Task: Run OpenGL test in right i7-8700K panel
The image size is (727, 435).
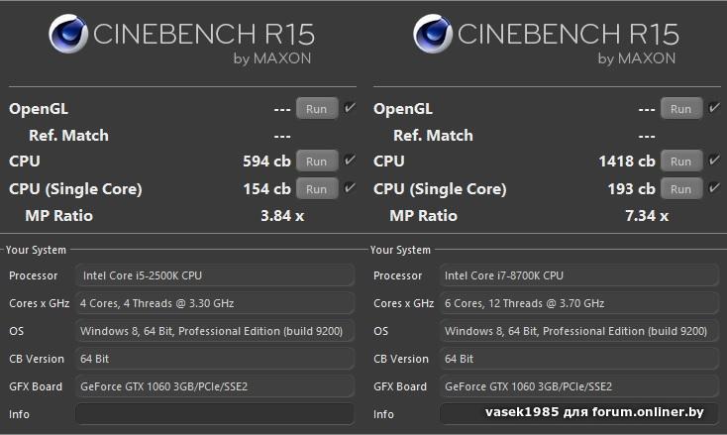Action: tap(681, 109)
